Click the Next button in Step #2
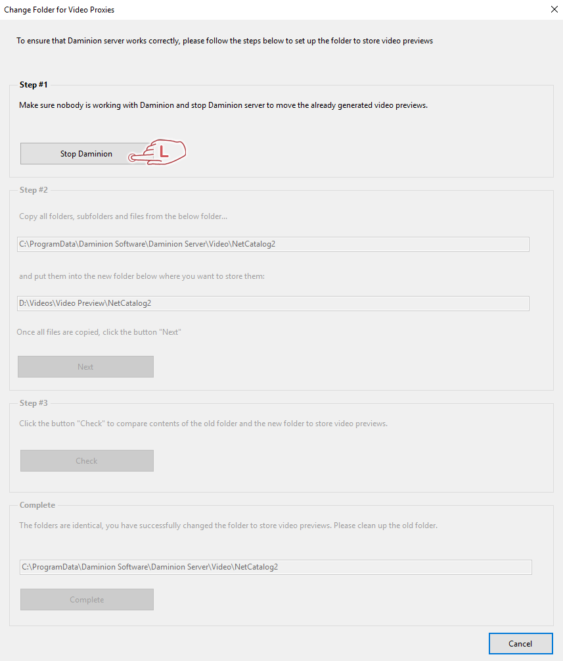Viewport: 563px width, 661px height. pos(85,367)
